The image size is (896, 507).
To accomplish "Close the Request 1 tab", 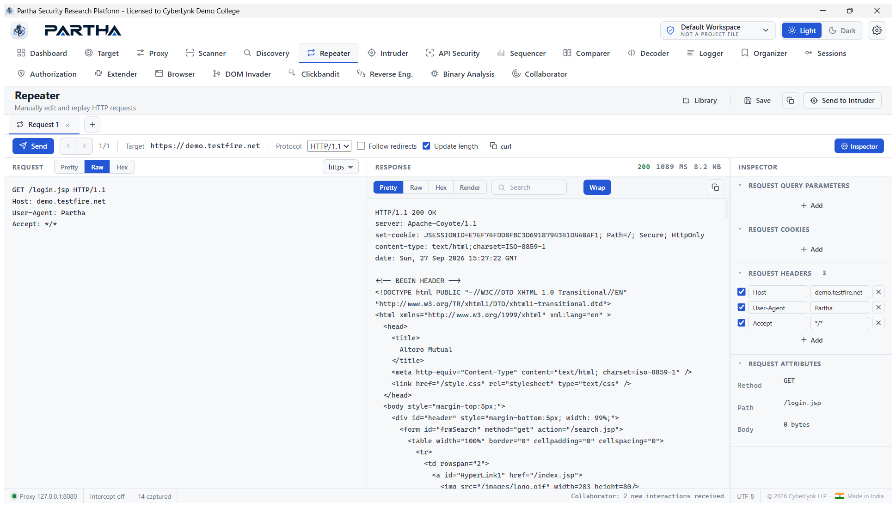I will pyautogui.click(x=68, y=125).
